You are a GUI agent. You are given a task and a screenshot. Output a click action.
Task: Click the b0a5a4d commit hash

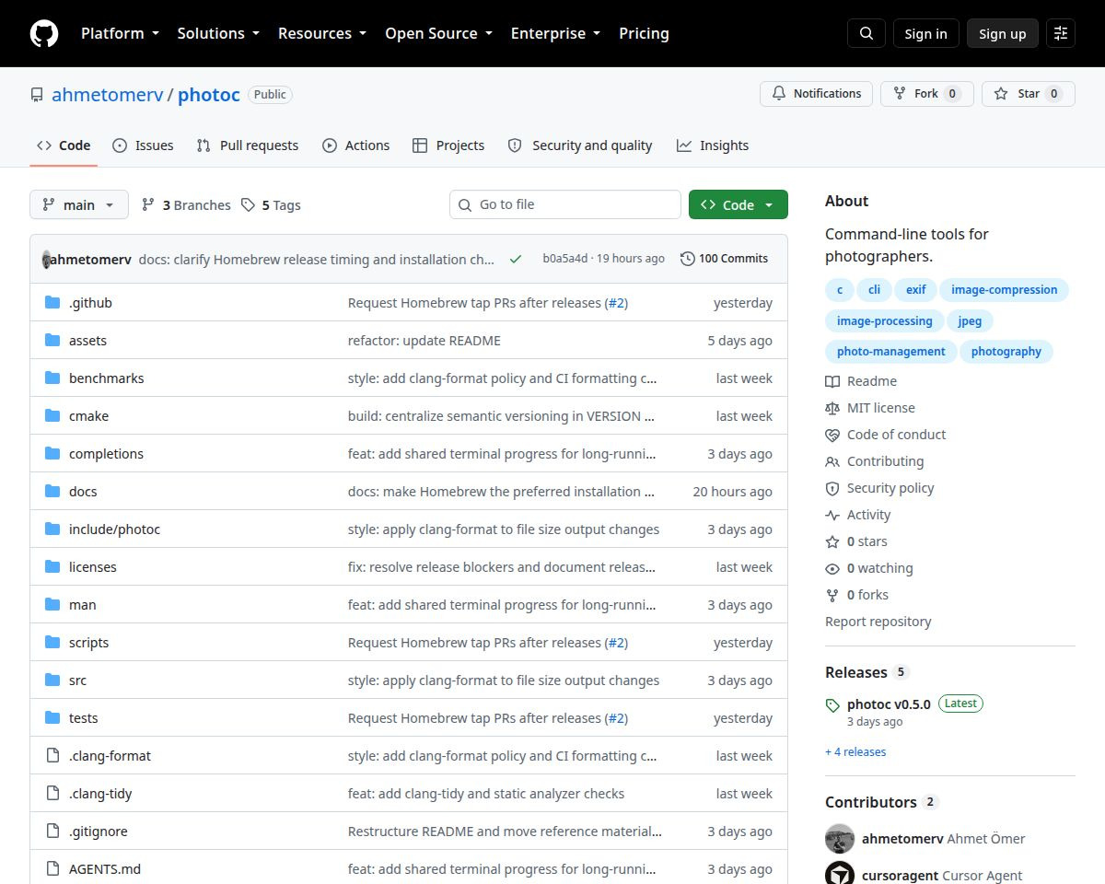click(x=564, y=259)
